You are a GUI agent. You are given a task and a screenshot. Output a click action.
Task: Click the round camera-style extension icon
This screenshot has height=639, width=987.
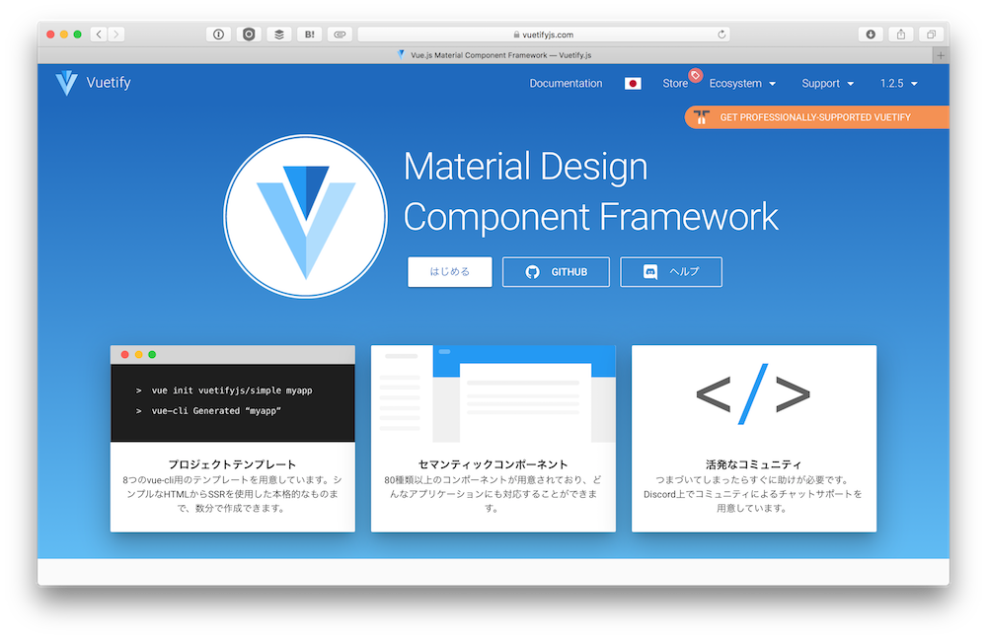[249, 35]
